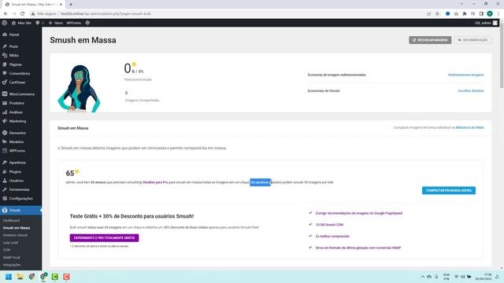Open the Diretório Smush submenu item

point(15,235)
